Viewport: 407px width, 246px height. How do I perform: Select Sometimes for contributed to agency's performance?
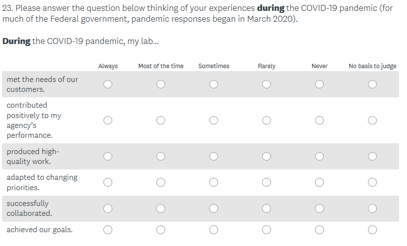point(214,120)
